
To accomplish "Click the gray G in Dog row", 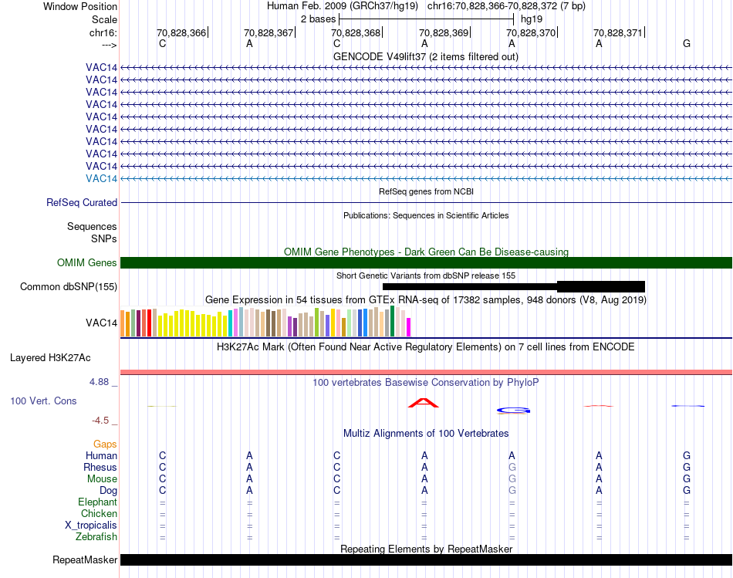I will pos(512,491).
